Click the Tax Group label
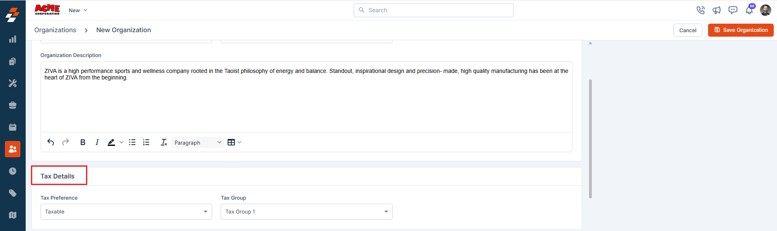Viewport: 777px width, 231px height. [234, 198]
